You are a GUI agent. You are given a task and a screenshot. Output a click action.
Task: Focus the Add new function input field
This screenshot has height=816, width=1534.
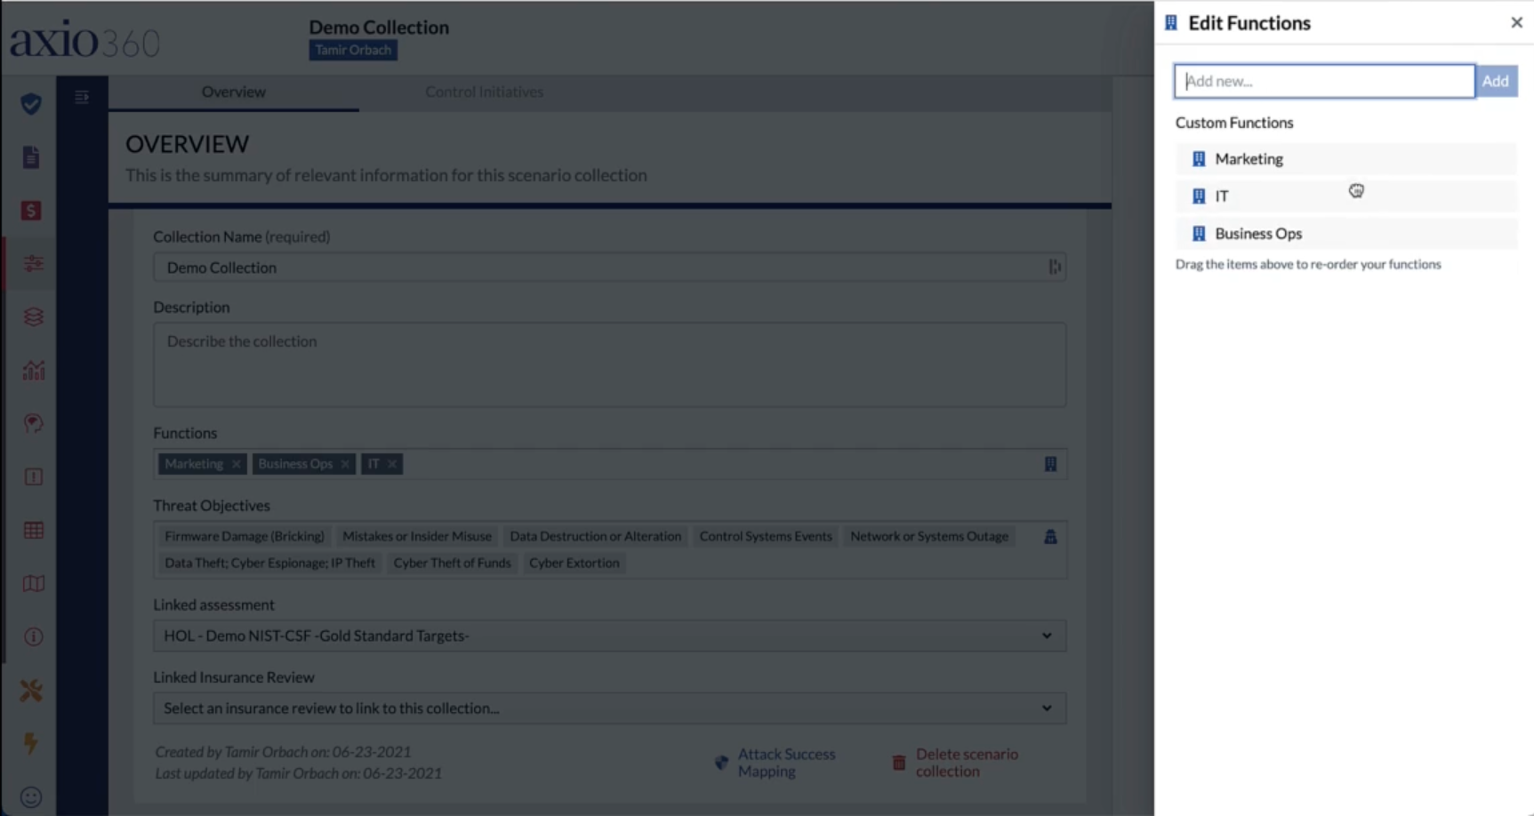1324,81
